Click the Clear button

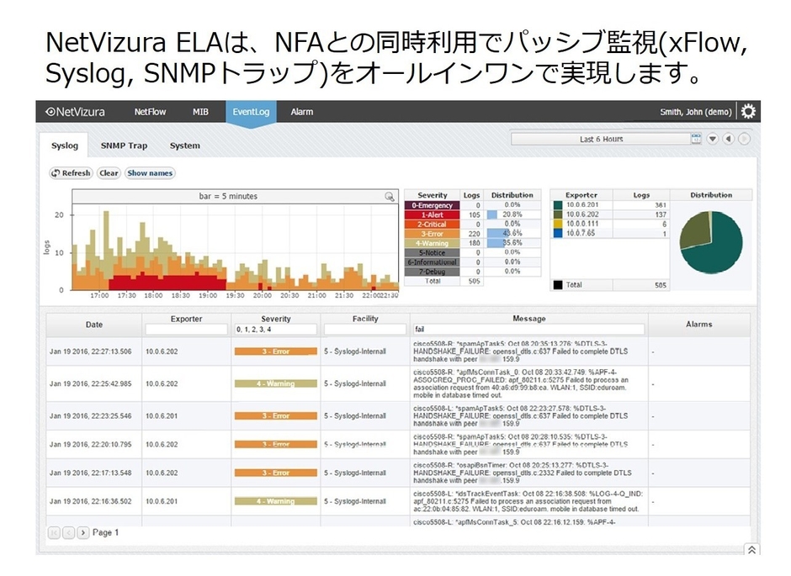109,173
